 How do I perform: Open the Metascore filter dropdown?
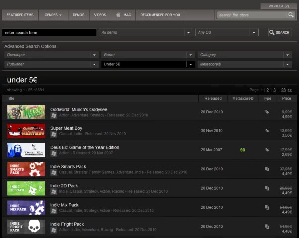point(245,64)
